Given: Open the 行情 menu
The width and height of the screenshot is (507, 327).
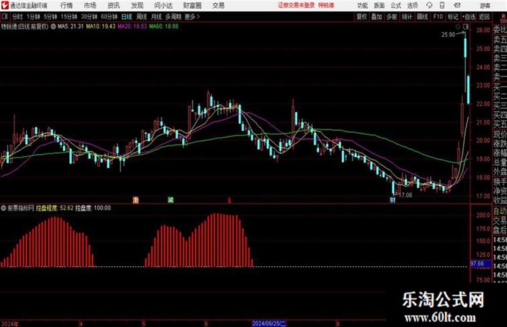Looking at the screenshot, I should coord(67,5).
